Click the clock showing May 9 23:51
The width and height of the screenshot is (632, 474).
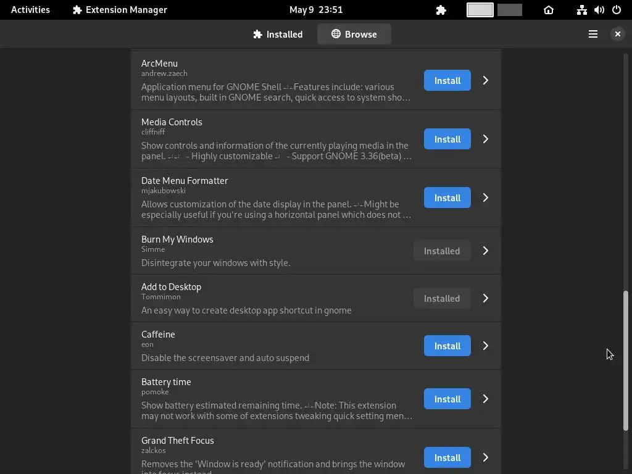(316, 10)
